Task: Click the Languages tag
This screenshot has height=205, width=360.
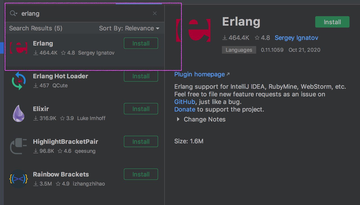Action: (239, 50)
